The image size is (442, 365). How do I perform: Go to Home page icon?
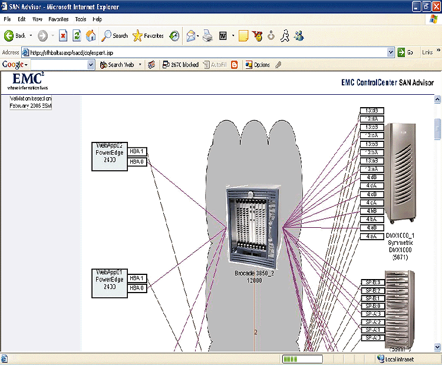(91, 36)
